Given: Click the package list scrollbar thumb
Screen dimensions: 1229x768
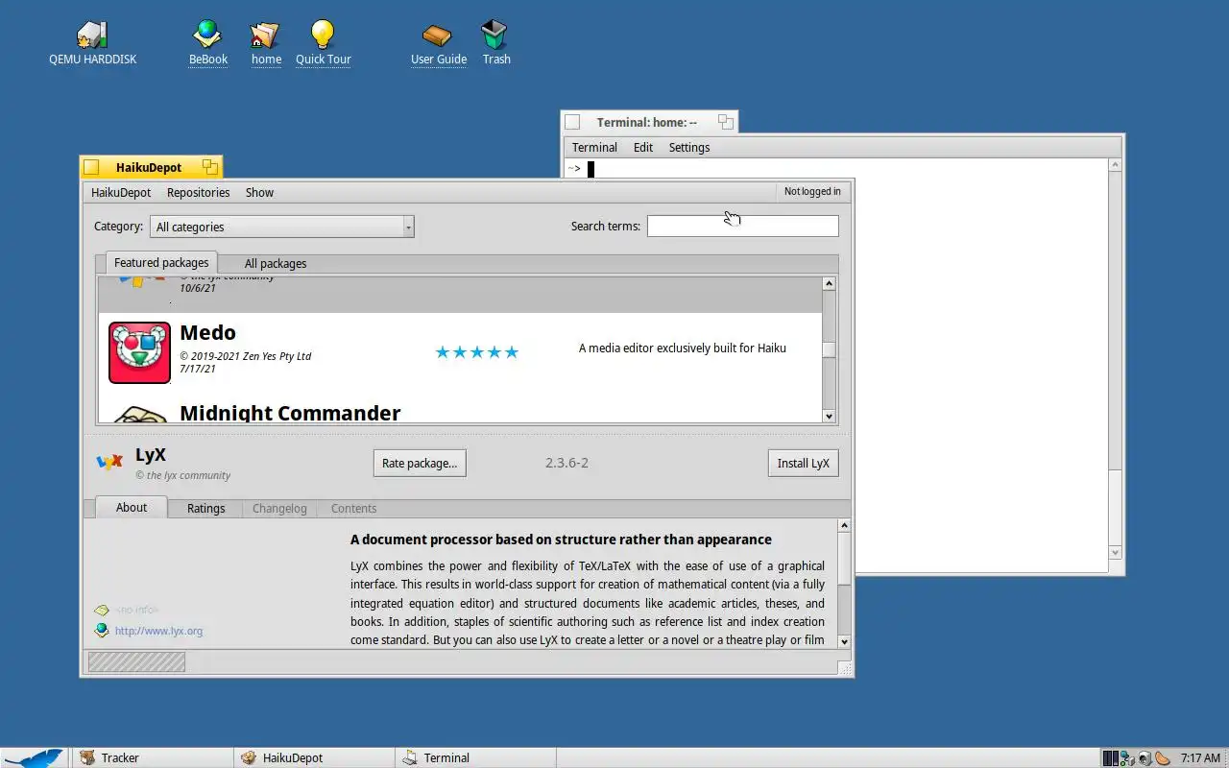Looking at the screenshot, I should 830,349.
